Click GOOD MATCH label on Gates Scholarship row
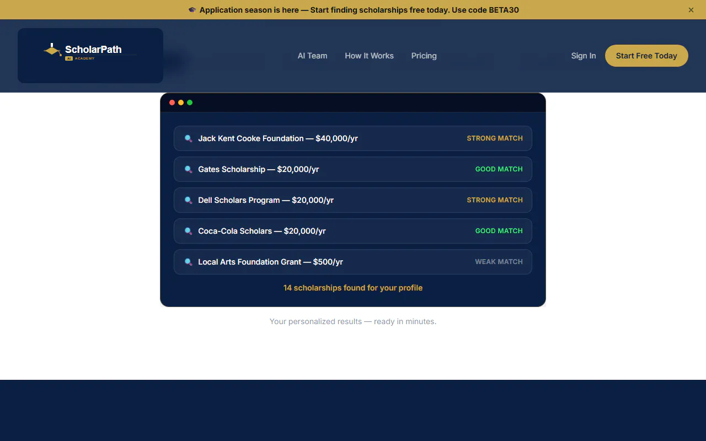Viewport: 706px width, 441px height. tap(499, 169)
